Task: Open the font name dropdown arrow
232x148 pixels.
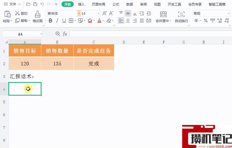Action: (79, 14)
